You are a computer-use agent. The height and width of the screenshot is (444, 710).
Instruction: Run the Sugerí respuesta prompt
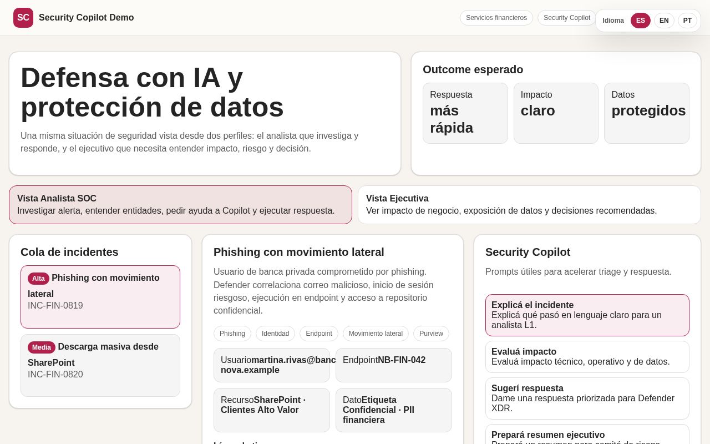point(587,398)
